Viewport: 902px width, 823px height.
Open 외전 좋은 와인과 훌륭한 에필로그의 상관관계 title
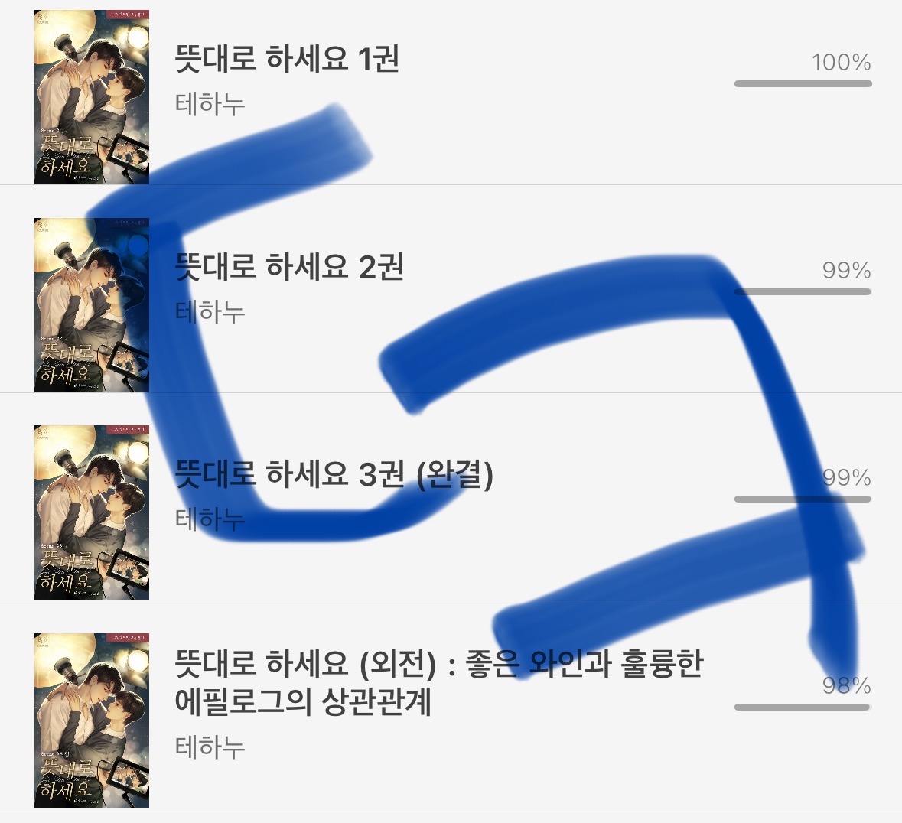click(439, 682)
